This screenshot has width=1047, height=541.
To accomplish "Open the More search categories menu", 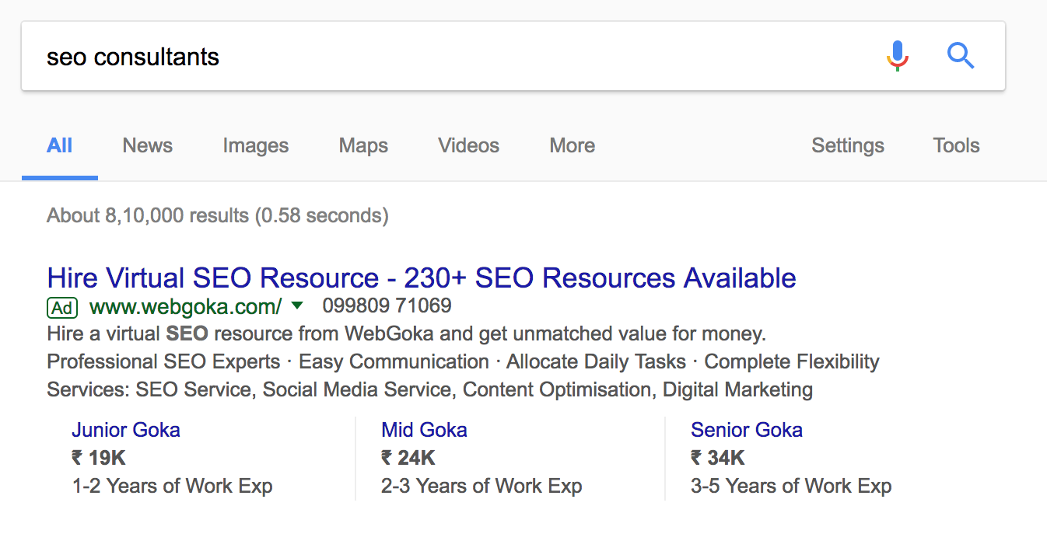I will click(572, 145).
